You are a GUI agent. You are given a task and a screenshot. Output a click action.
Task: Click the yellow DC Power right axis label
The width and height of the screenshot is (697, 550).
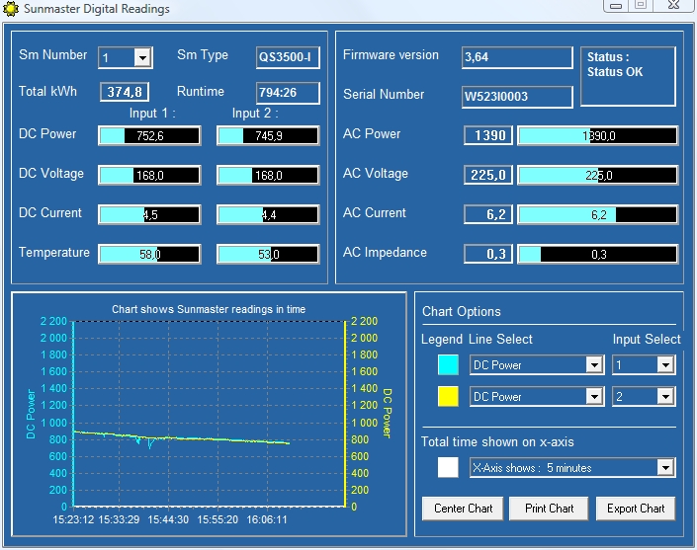click(388, 414)
